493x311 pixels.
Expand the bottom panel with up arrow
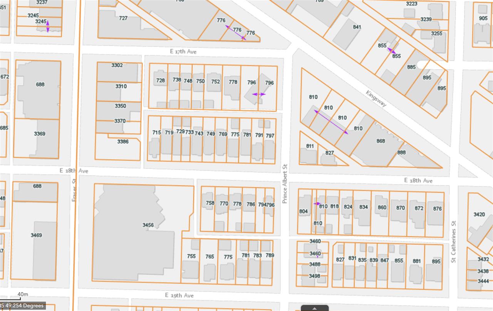[x=315, y=308]
